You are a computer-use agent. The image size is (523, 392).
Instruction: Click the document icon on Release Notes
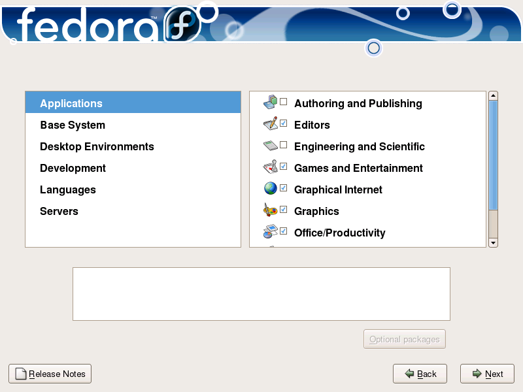[x=21, y=374]
